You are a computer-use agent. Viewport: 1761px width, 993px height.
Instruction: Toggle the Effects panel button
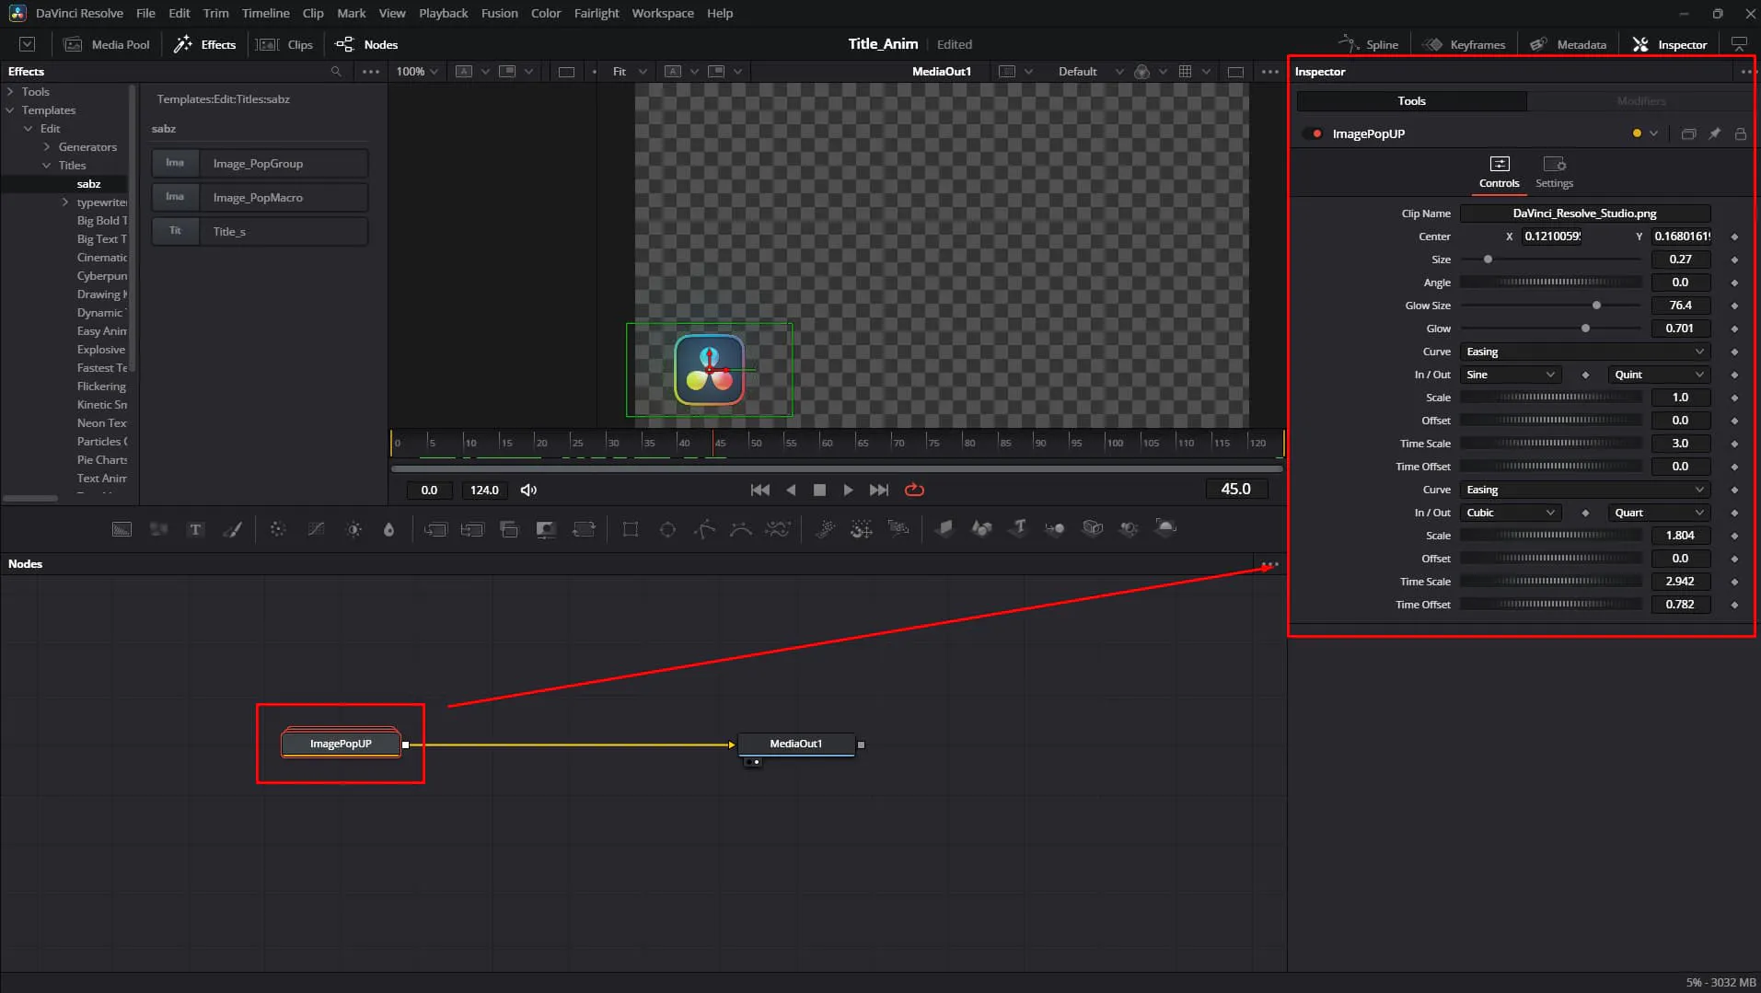[205, 44]
